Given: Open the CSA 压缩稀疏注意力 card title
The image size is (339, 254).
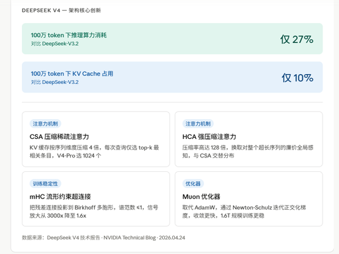Looking at the screenshot, I should point(60,137).
